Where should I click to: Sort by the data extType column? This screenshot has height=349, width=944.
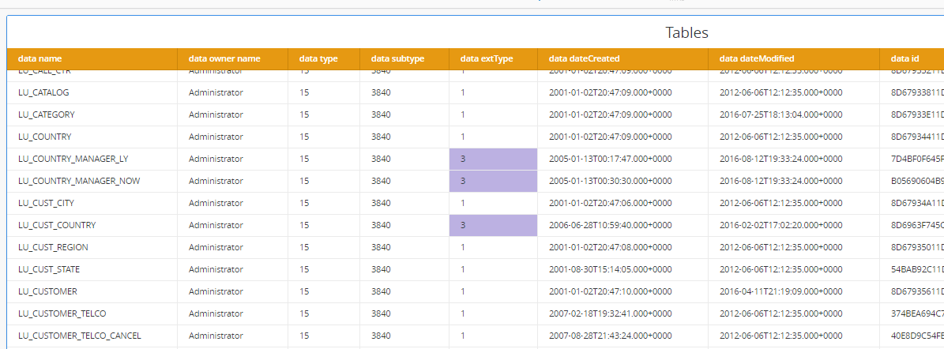[x=487, y=58]
